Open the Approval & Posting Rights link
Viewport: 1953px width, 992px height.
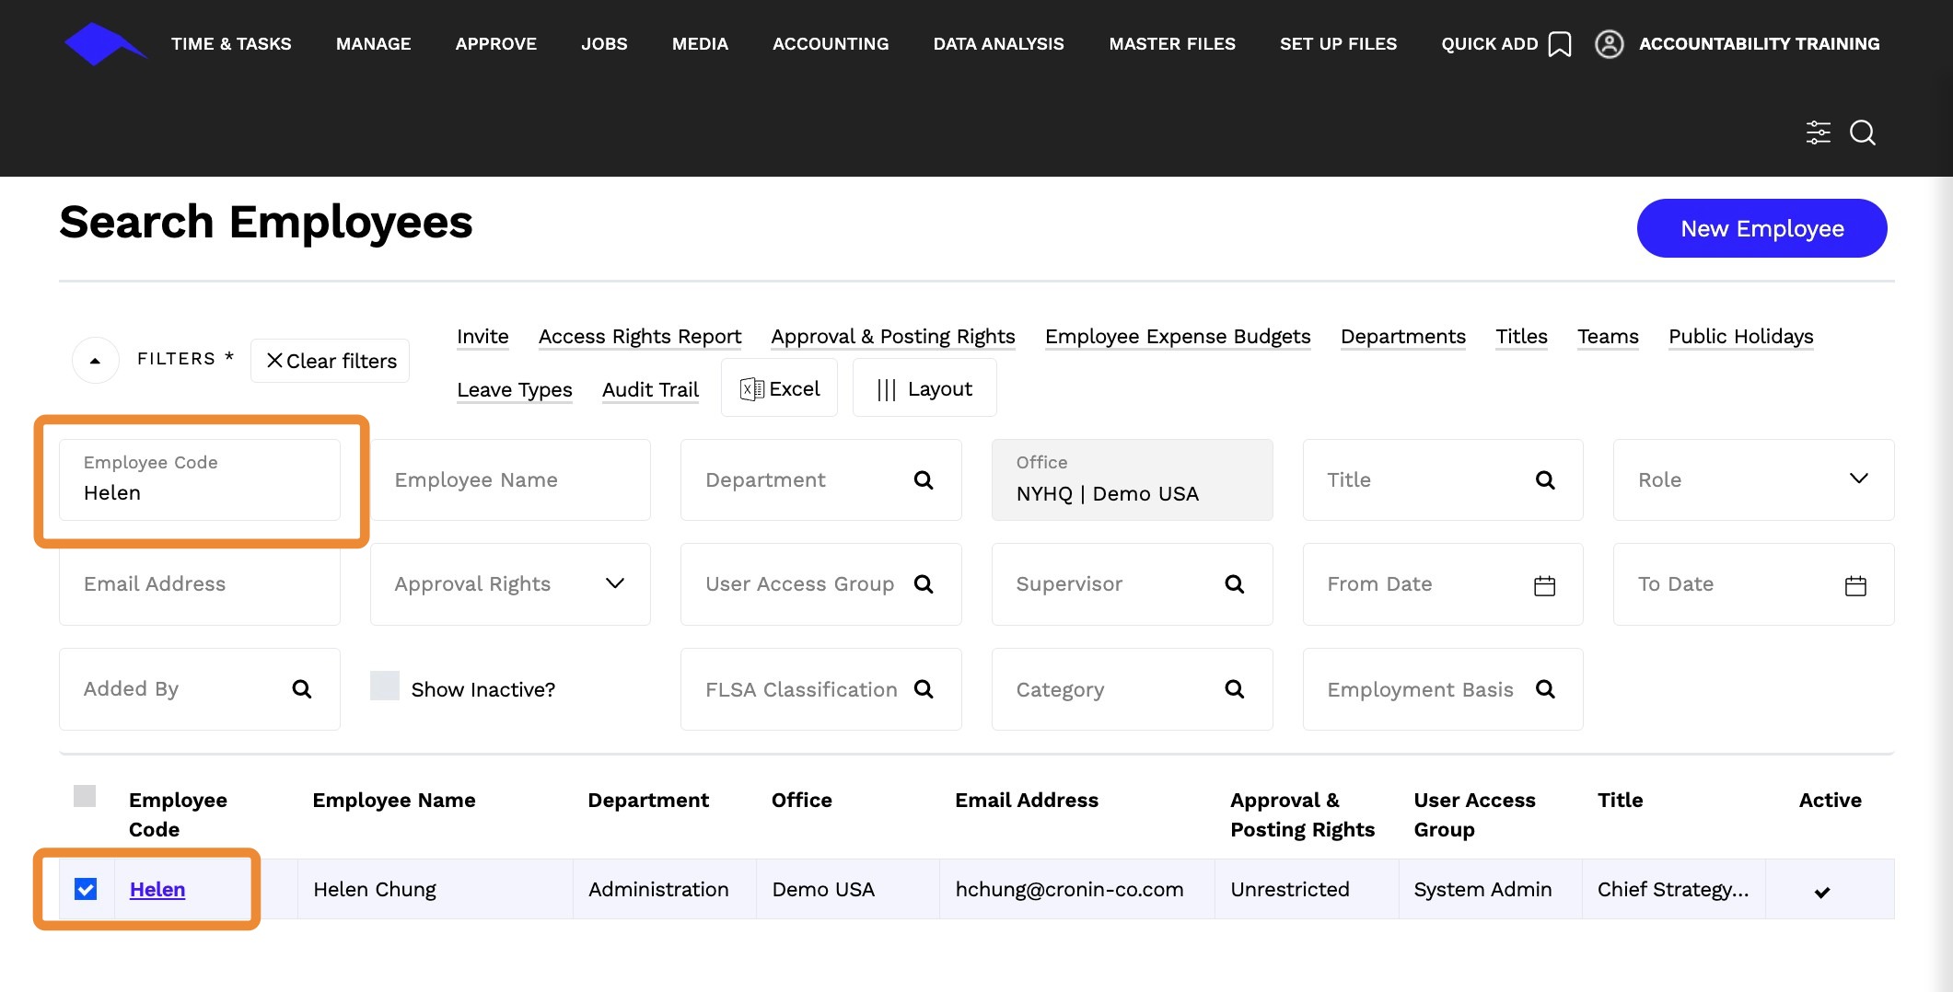coord(893,336)
